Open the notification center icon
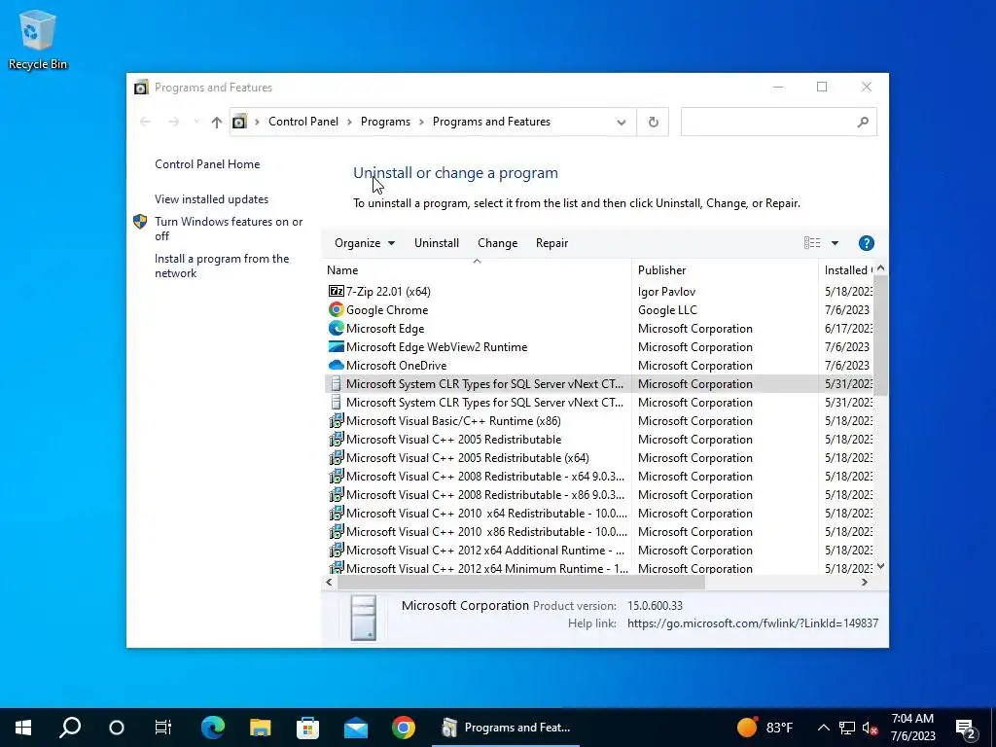The image size is (996, 747). click(967, 728)
